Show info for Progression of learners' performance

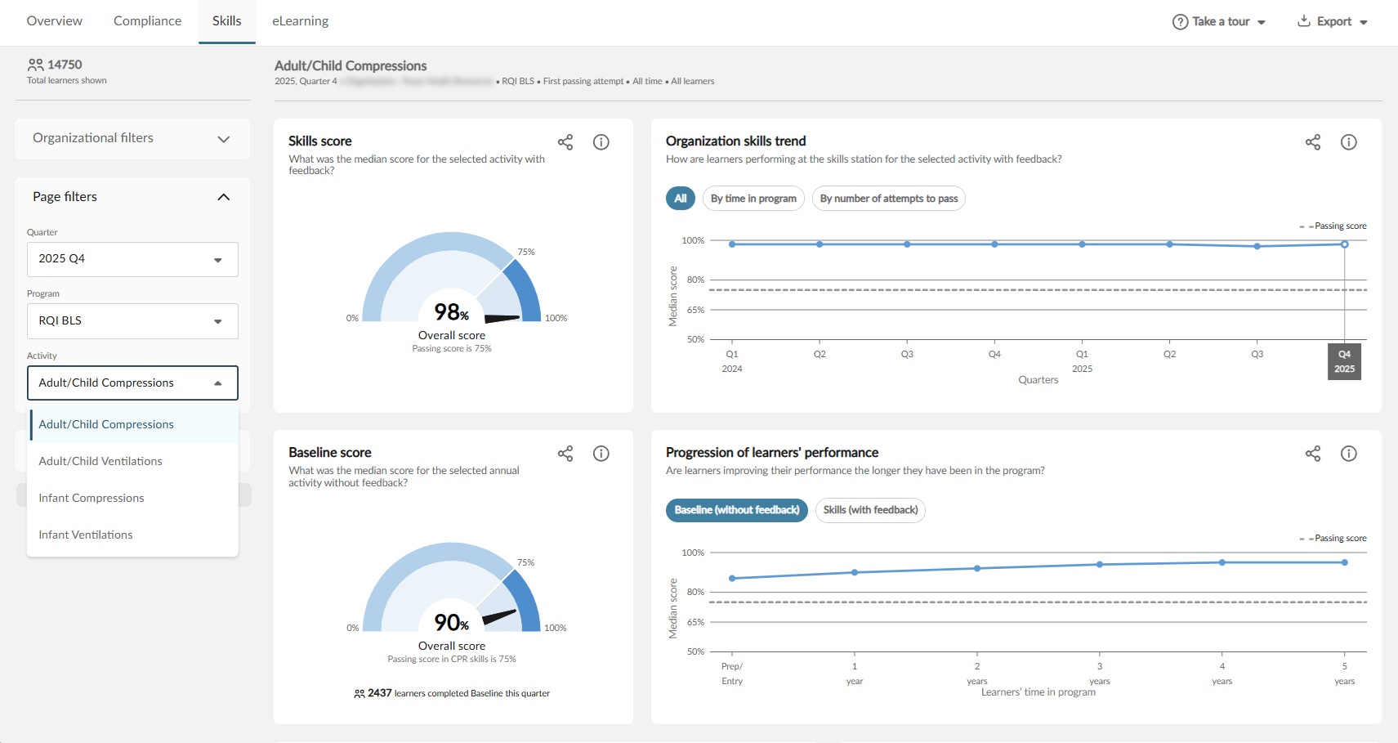(x=1348, y=454)
